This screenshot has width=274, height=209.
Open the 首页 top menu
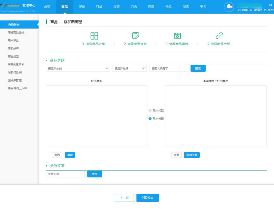(x=47, y=7)
